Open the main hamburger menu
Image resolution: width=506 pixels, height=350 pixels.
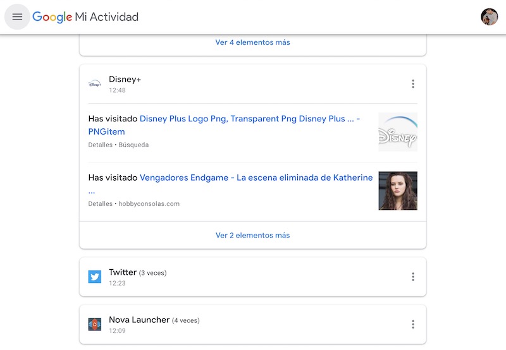tap(17, 17)
